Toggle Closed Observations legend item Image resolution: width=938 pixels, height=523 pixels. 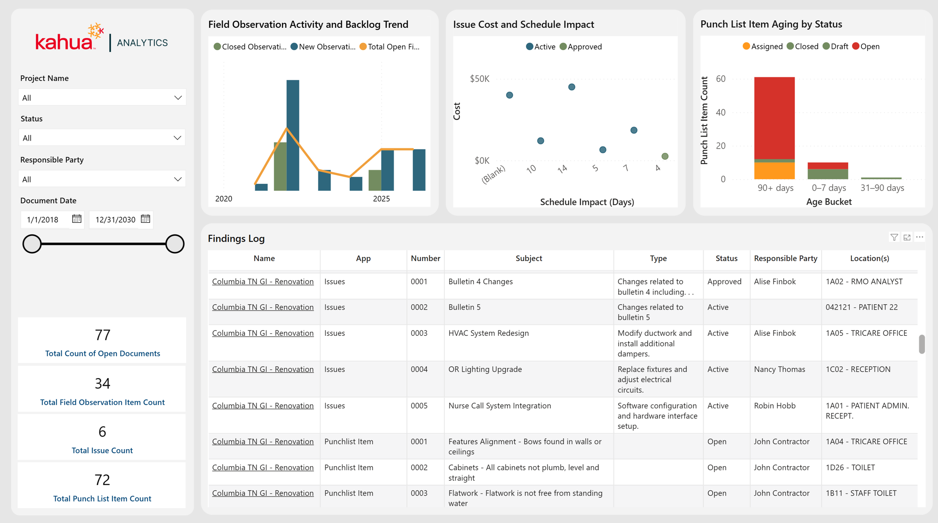coord(250,46)
